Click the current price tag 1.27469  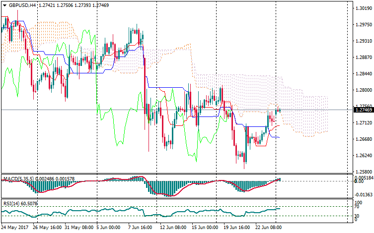pyautogui.click(x=364, y=110)
